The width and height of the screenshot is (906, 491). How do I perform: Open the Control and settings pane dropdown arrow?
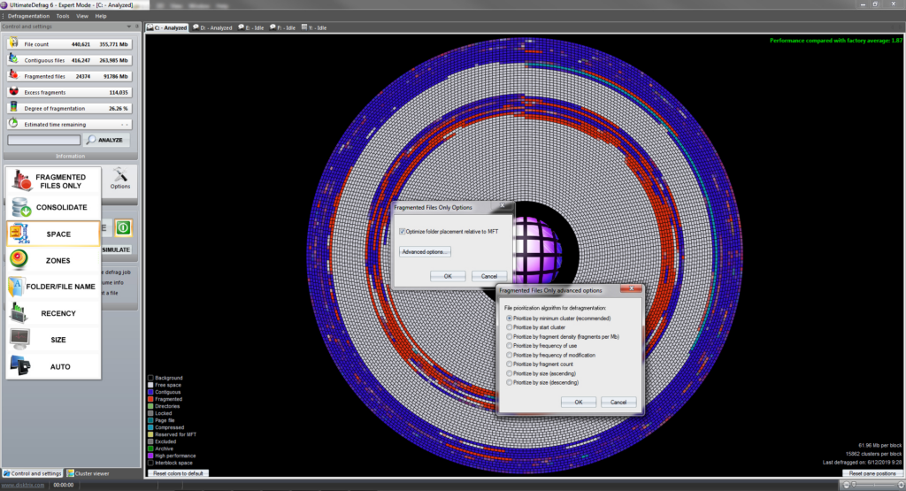coord(129,27)
